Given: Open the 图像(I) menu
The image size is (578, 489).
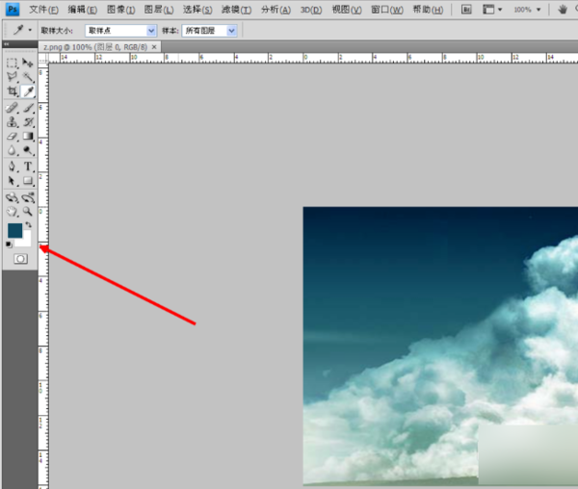Looking at the screenshot, I should [x=121, y=10].
